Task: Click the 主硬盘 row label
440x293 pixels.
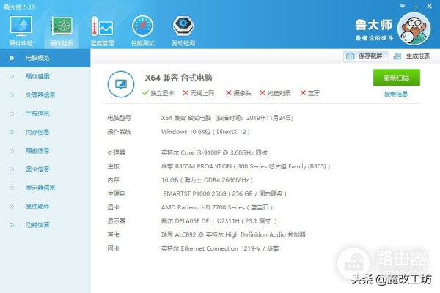Action: tap(116, 193)
